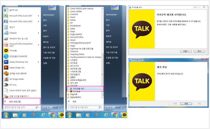Expand the Notepad recent files arrow

point(39,33)
